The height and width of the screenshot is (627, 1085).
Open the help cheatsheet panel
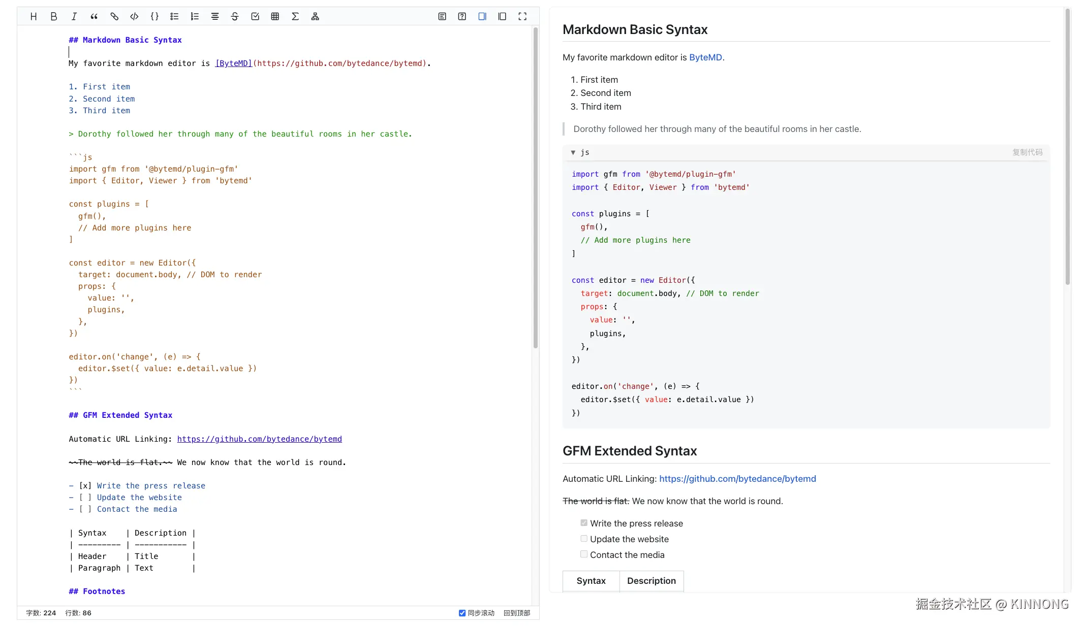pos(462,16)
